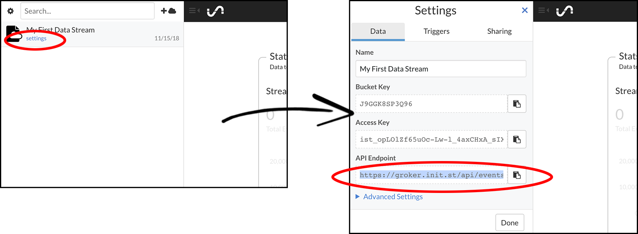638x234 pixels.
Task: Copy the Access Key to clipboard
Action: pos(517,140)
